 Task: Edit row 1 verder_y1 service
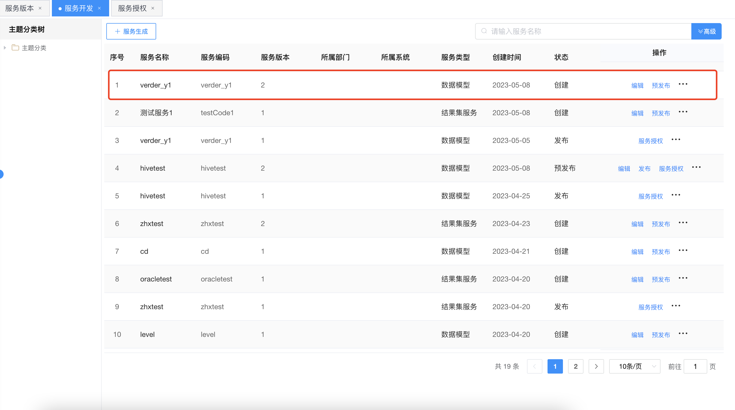coord(637,85)
